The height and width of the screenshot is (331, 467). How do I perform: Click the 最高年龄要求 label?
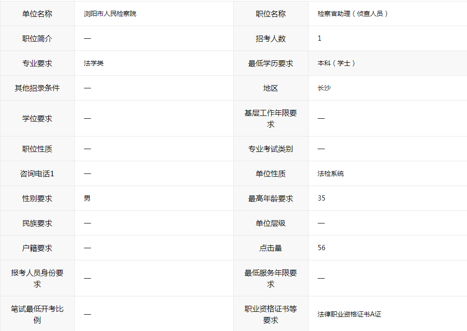[x=271, y=198]
